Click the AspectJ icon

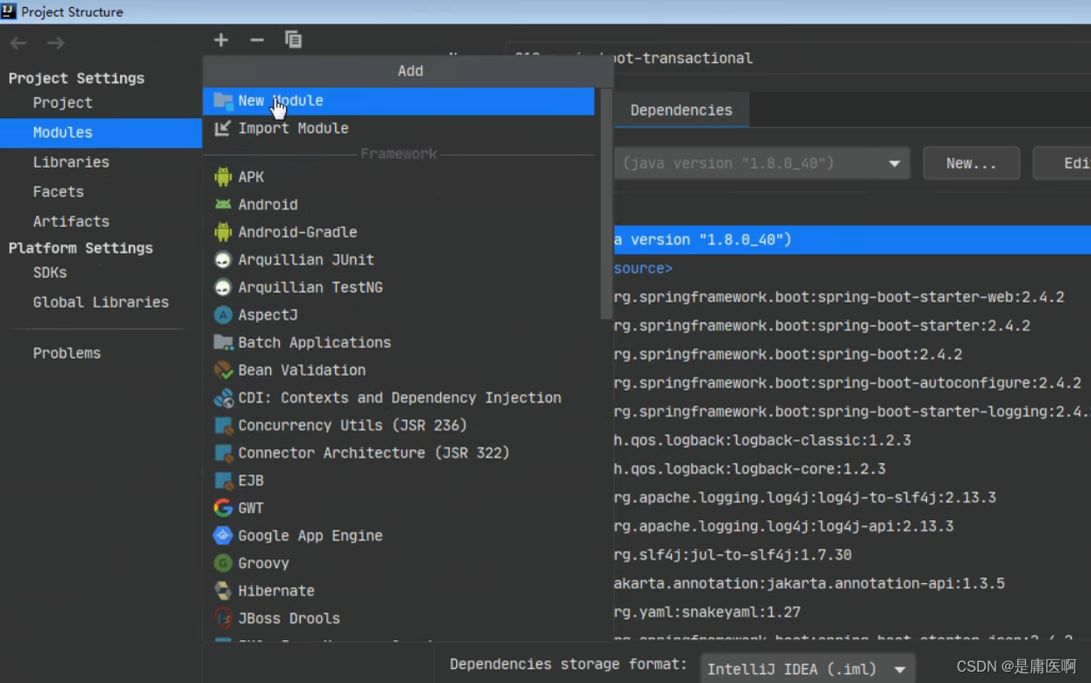(223, 315)
